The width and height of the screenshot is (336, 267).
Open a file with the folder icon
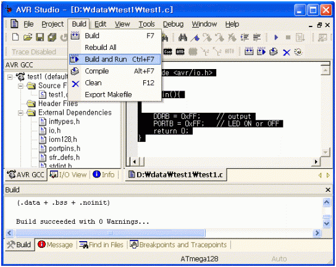tap(28, 37)
